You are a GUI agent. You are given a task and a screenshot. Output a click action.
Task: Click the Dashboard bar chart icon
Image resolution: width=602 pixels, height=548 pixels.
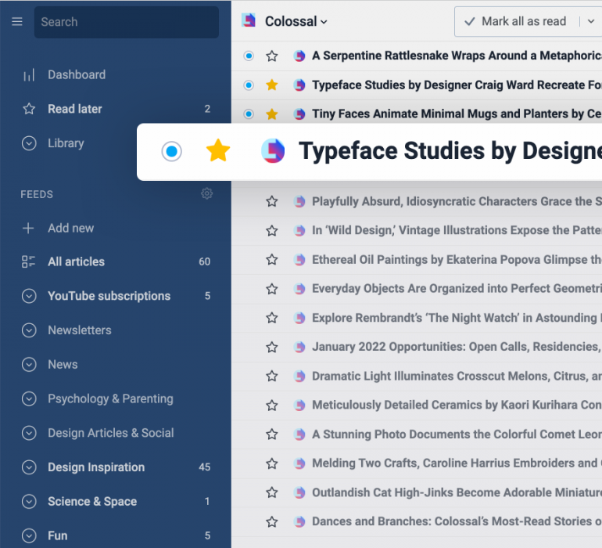(29, 75)
